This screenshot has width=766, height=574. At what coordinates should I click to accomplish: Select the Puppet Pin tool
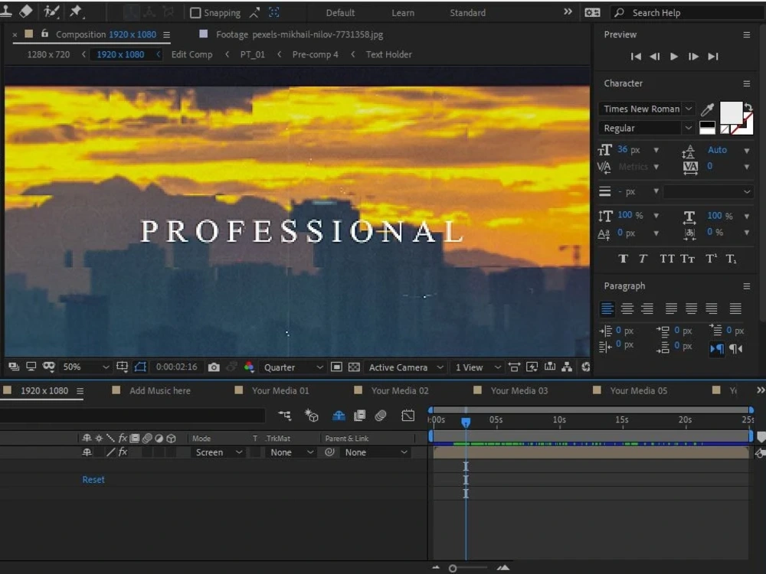point(76,11)
